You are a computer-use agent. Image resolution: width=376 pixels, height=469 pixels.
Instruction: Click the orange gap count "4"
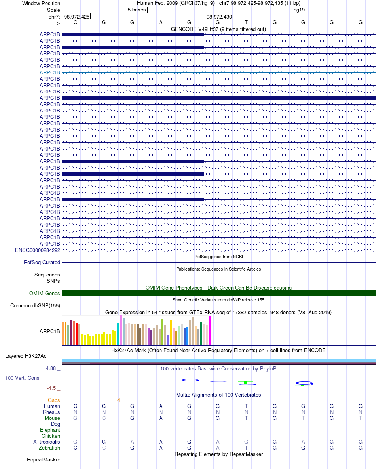(x=119, y=400)
